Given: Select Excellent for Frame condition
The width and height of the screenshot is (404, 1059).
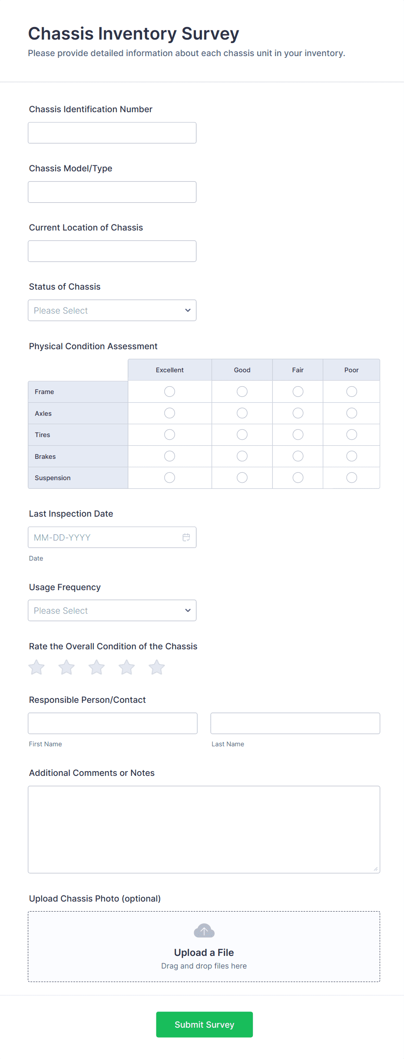Looking at the screenshot, I should (x=169, y=392).
